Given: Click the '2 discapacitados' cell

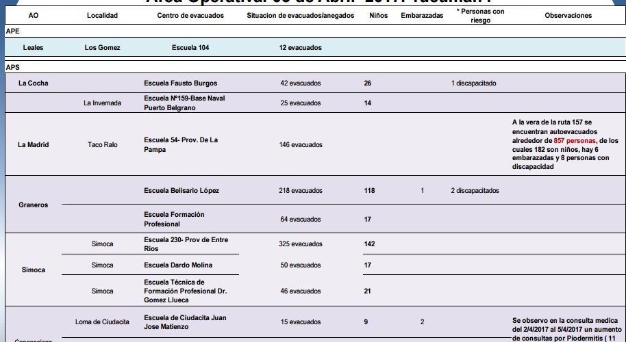Looking at the screenshot, I should [475, 191].
